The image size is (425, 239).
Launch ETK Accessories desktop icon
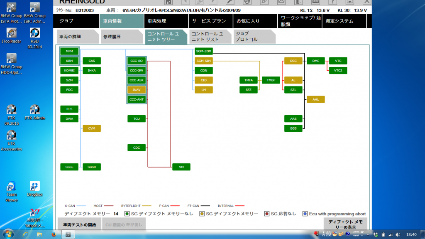tap(11, 140)
